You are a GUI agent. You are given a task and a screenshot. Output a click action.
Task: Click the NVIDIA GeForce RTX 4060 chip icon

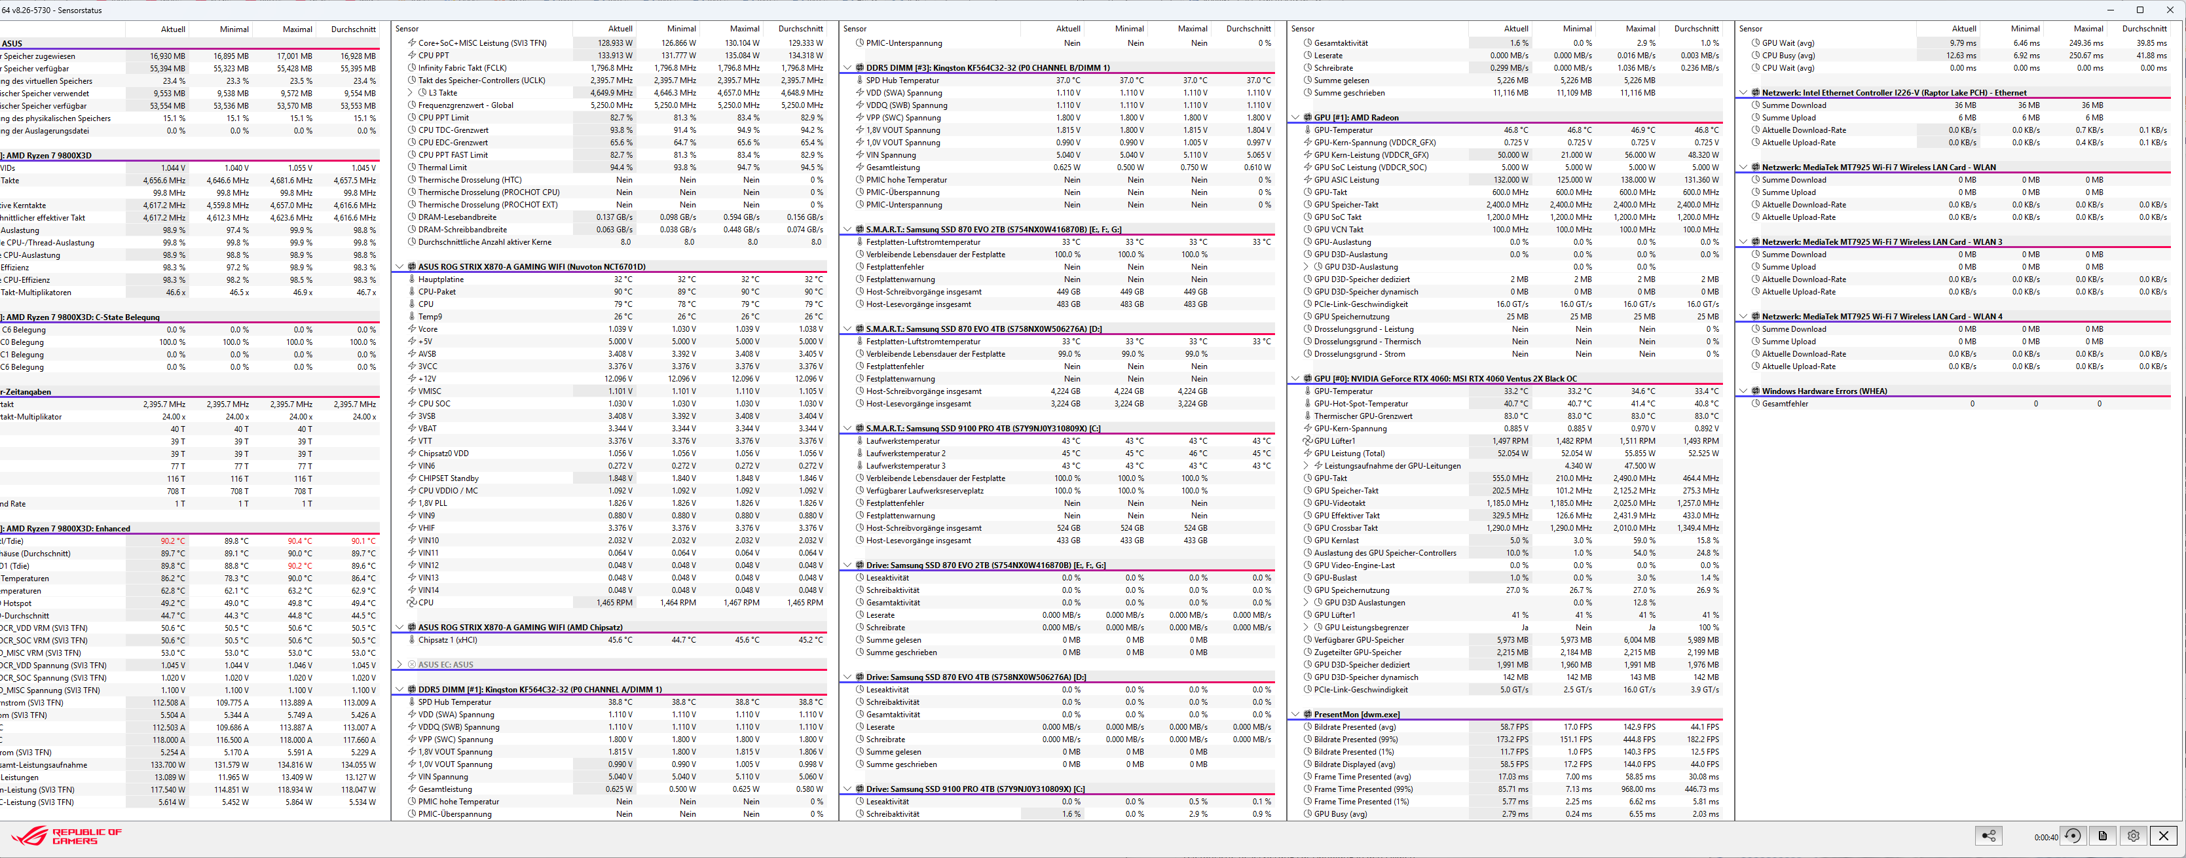point(1308,379)
